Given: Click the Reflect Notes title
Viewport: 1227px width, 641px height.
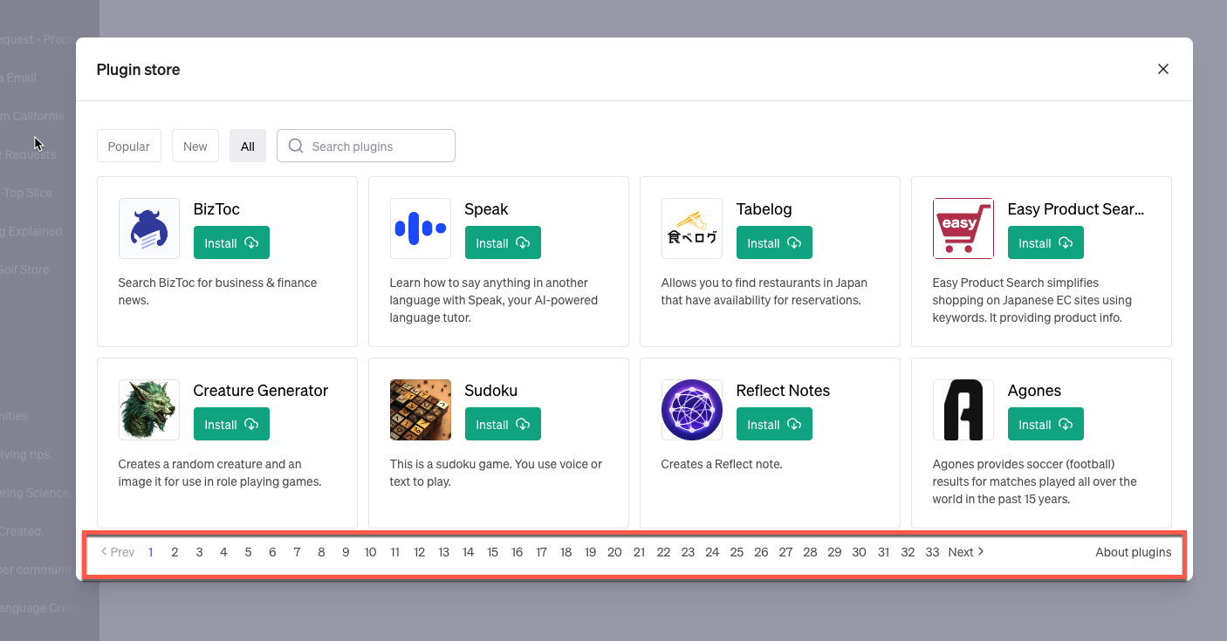Looking at the screenshot, I should click(783, 391).
